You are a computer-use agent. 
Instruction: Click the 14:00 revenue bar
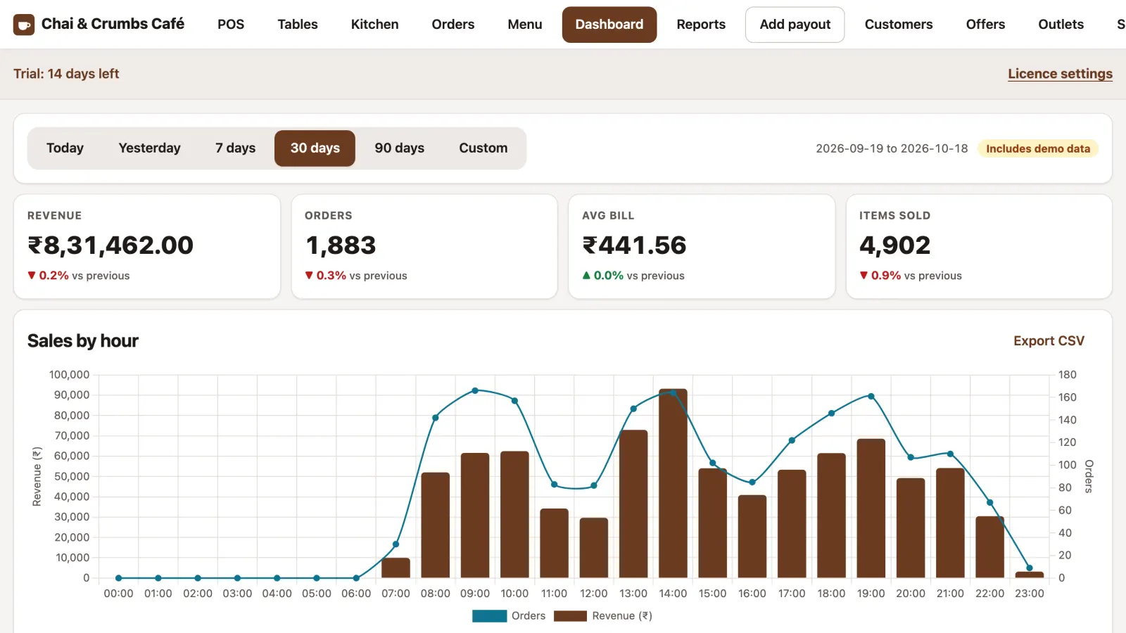tap(673, 484)
